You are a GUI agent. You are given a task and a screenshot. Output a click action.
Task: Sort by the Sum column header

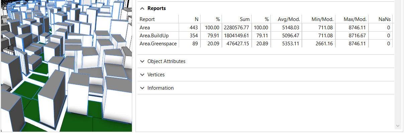(x=245, y=19)
